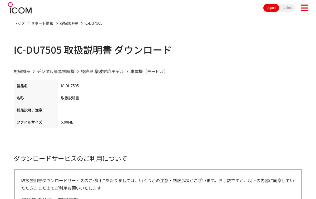Select the 製品名 table header cell
The height and width of the screenshot is (199, 316).
point(36,86)
